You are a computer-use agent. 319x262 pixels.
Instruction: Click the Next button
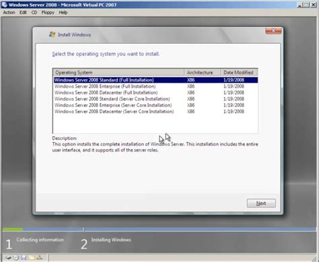[x=261, y=203]
